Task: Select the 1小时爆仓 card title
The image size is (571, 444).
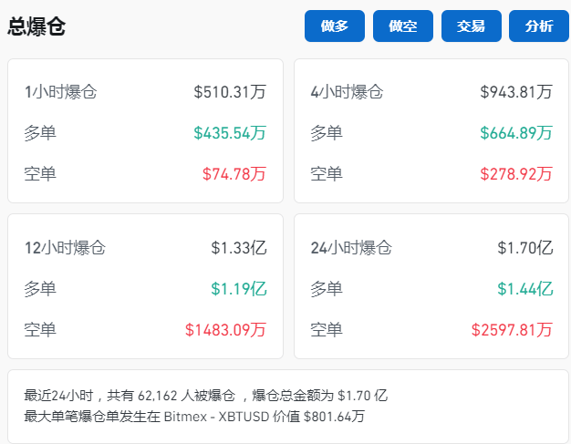Action: tap(60, 91)
